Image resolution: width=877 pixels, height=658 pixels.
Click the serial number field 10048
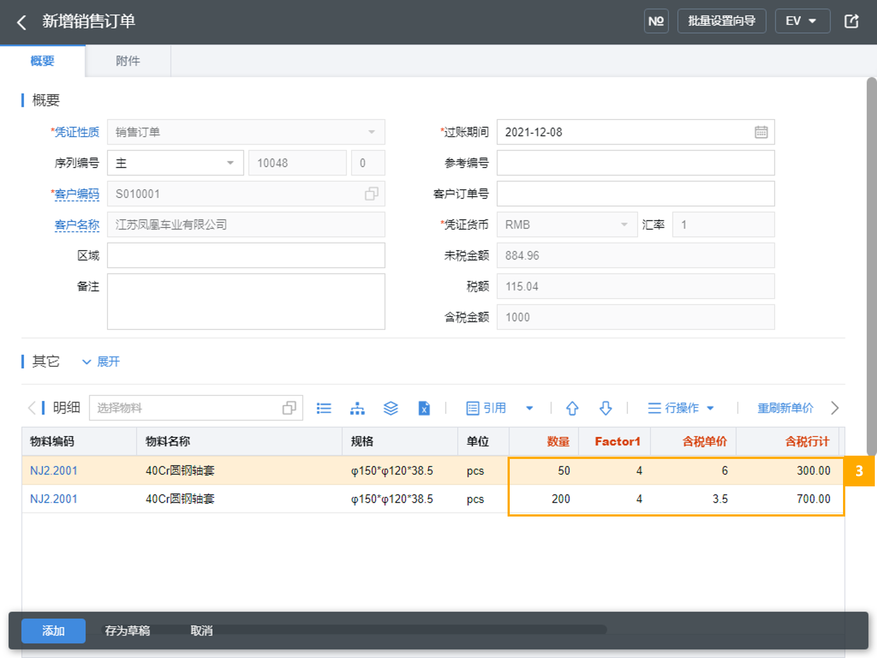[298, 163]
